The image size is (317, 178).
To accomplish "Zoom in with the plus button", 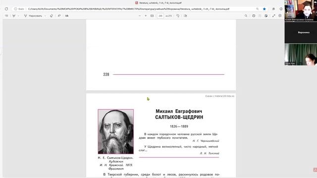I will coord(146,16).
